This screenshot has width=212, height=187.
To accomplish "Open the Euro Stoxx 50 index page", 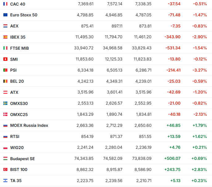I will (24, 15).
